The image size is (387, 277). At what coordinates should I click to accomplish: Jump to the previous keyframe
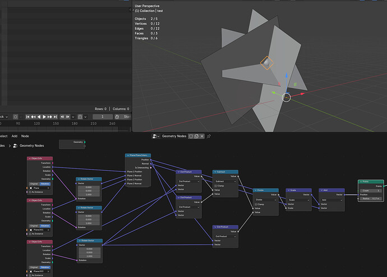point(33,117)
